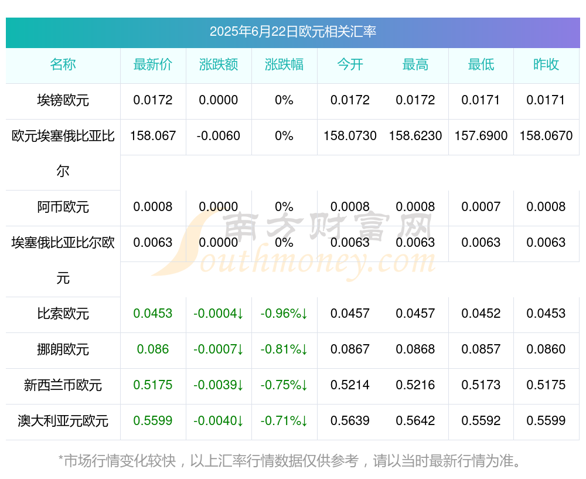Viewport: 586px width, 479px height.
Task: Click change amount -0.0040↓
Action: click(x=218, y=421)
